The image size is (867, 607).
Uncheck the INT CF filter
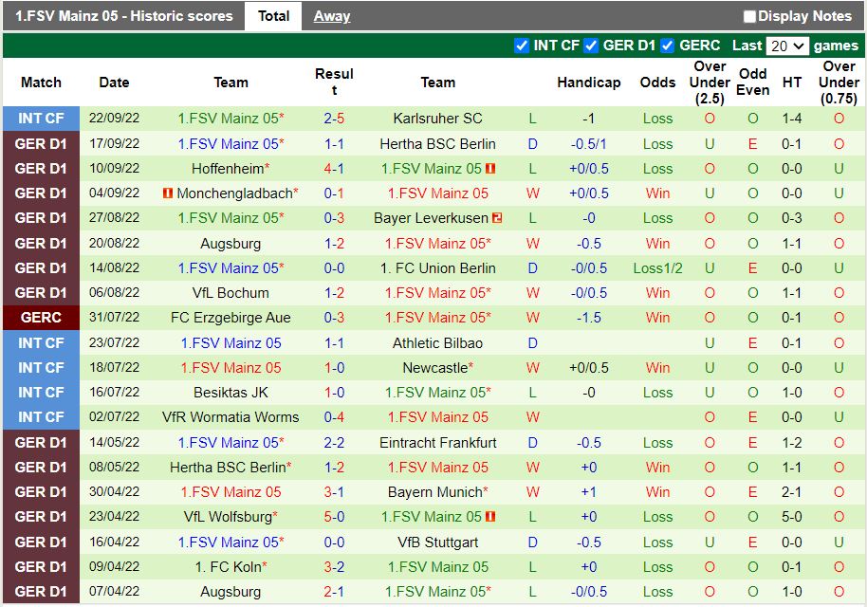point(521,45)
